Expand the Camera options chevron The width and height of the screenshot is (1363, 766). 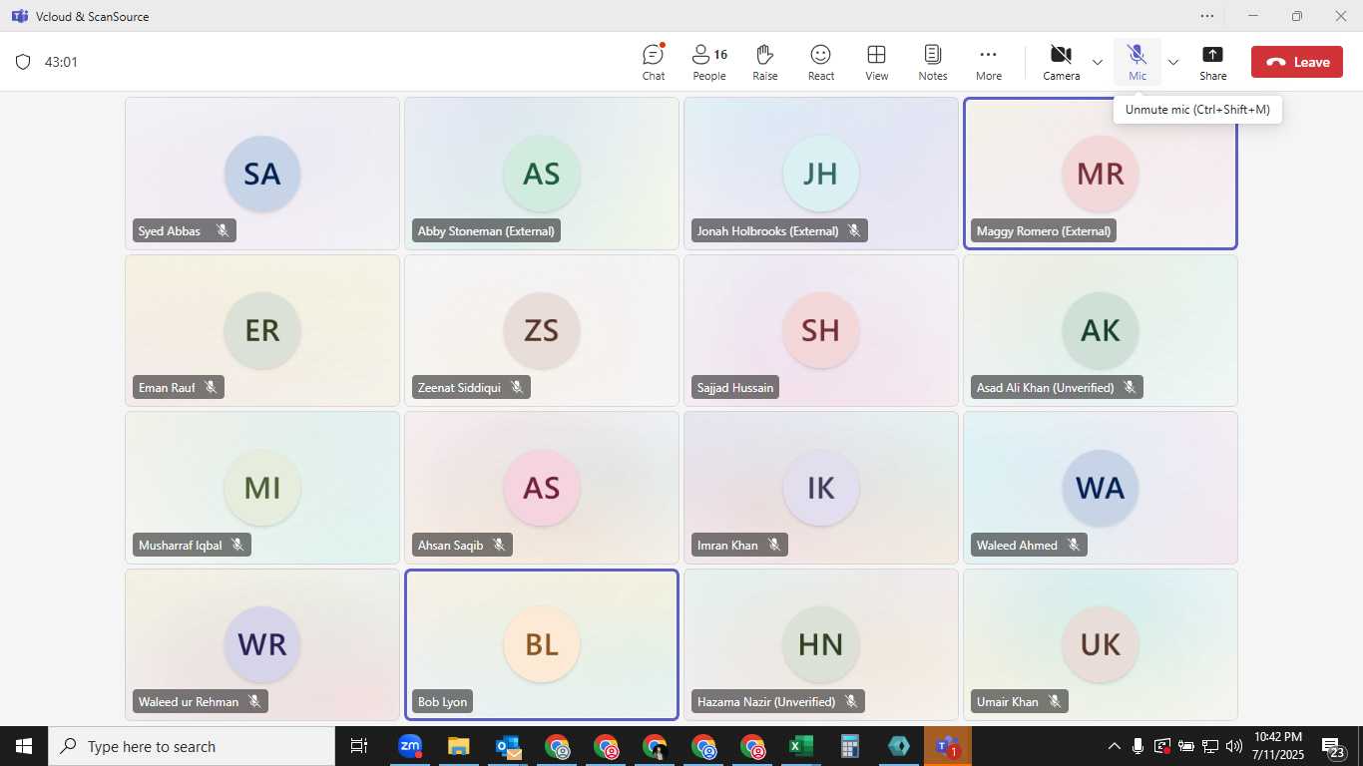coord(1098,62)
